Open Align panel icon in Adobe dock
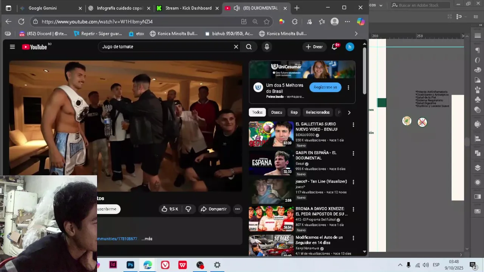This screenshot has height=272, width=484. 478,139
